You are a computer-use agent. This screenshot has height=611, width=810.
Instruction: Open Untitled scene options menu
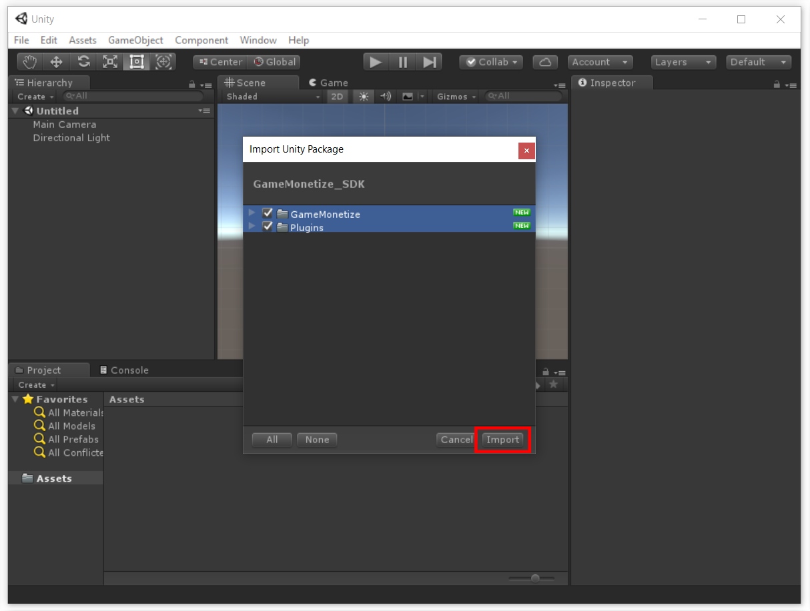pos(204,111)
